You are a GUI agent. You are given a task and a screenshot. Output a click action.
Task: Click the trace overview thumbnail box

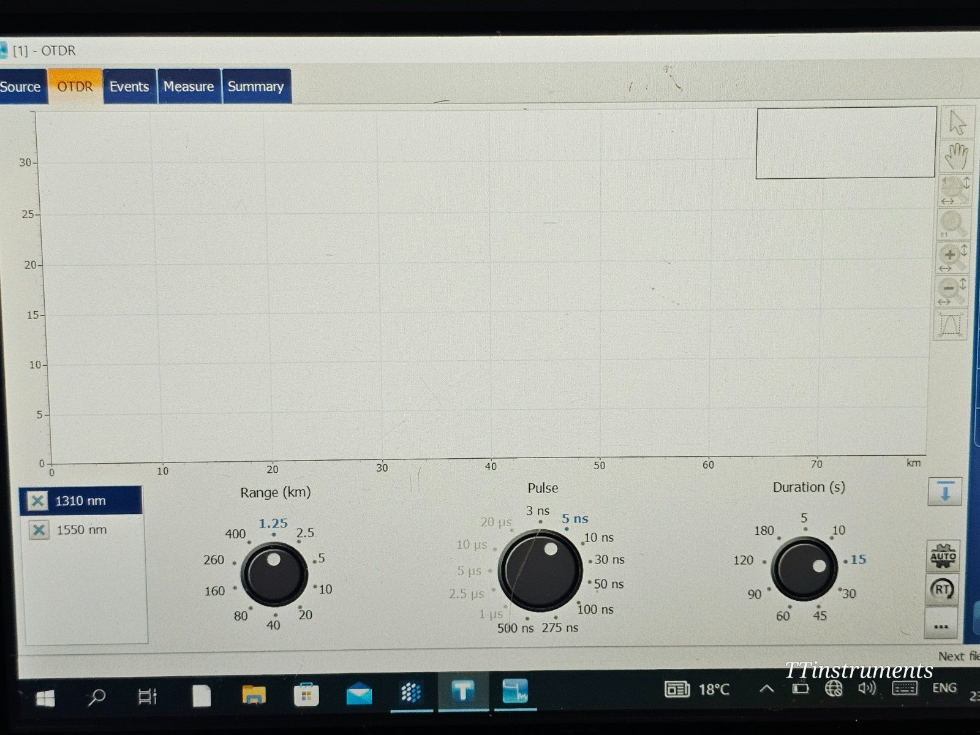846,143
